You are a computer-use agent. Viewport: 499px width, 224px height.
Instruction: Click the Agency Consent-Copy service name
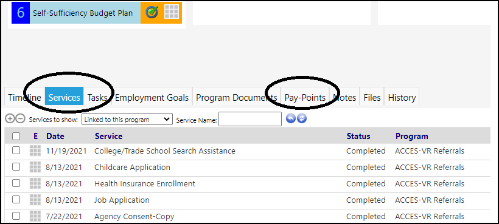(x=134, y=217)
